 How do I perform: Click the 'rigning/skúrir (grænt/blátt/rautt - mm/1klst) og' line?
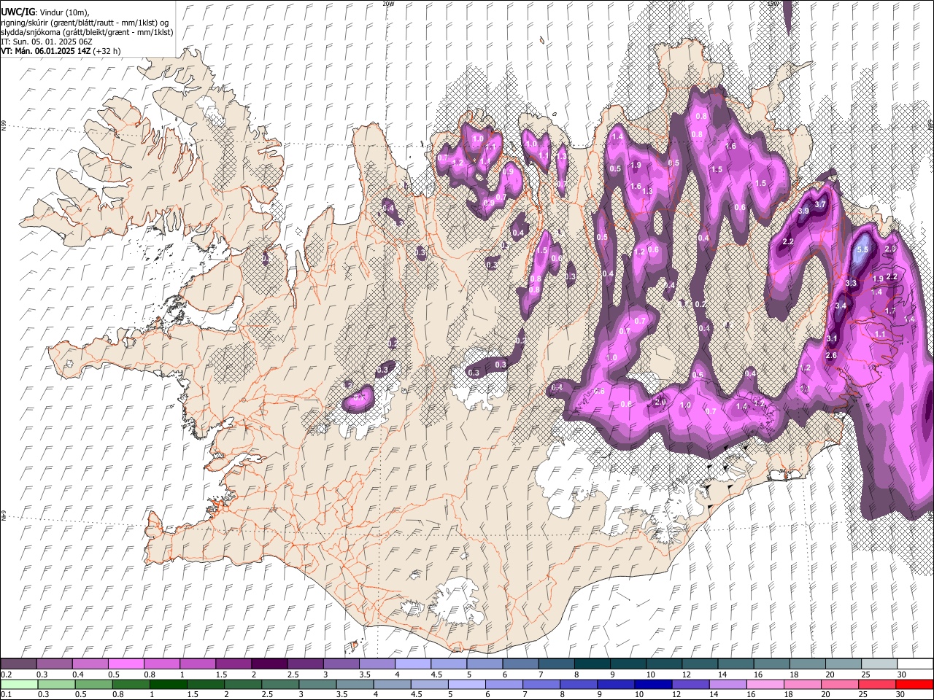(85, 22)
